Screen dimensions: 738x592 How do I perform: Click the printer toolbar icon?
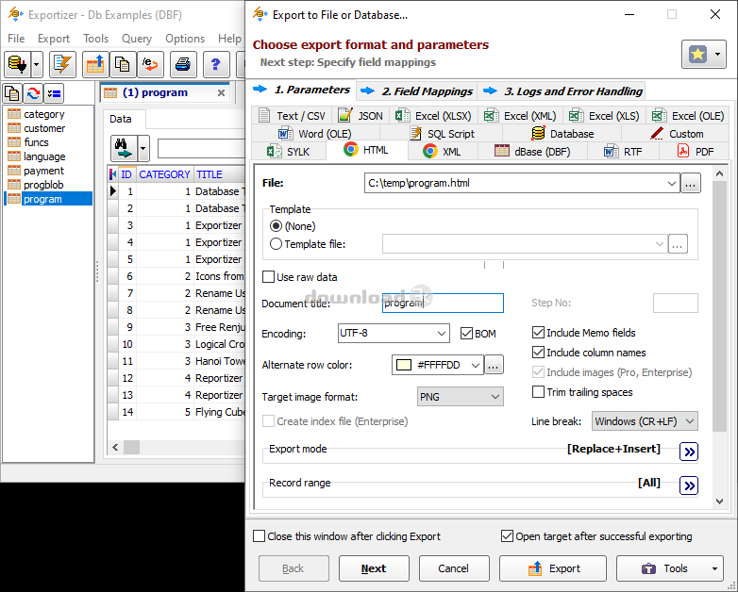[183, 64]
